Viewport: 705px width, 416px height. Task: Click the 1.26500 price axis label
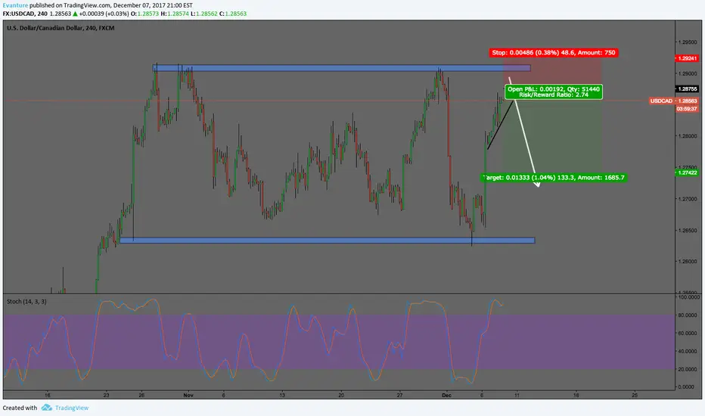688,230
